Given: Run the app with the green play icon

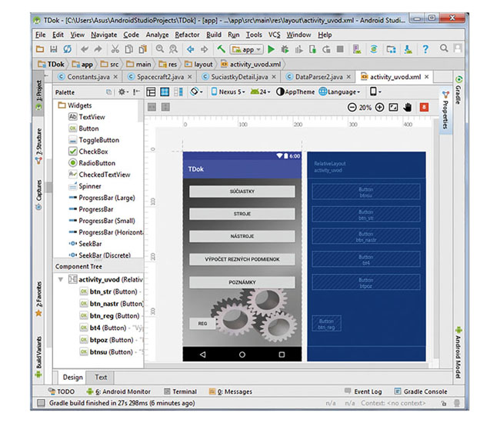Looking at the screenshot, I should pyautogui.click(x=271, y=49).
